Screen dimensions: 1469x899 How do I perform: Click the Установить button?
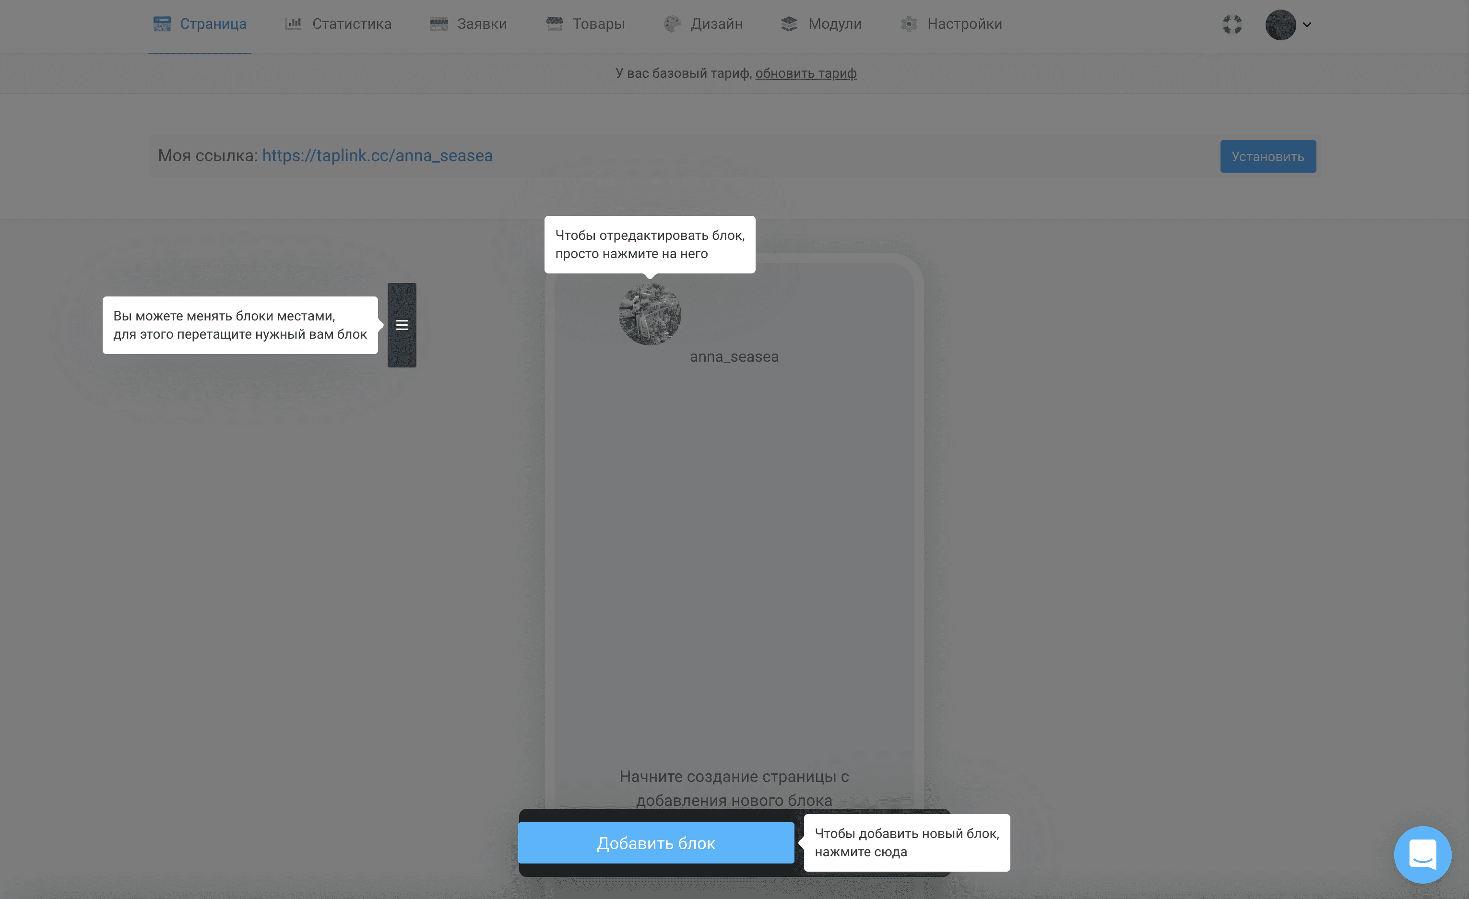(1268, 155)
